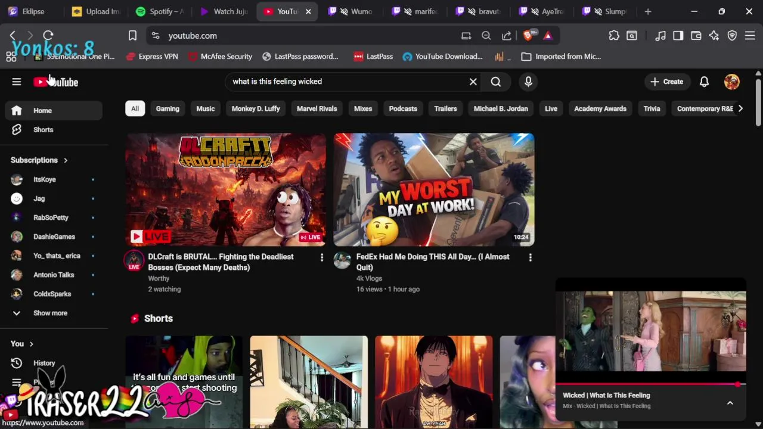763x429 pixels.
Task: Open the YouTube hamburger guide menu
Action: [17, 82]
